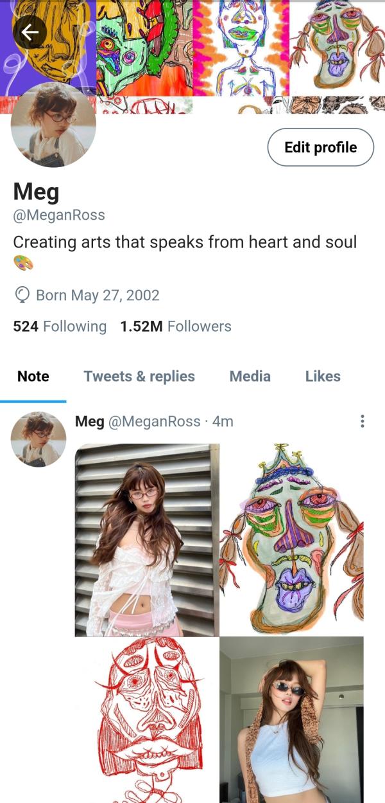
Task: Open the large profile avatar photo
Action: coord(53,125)
